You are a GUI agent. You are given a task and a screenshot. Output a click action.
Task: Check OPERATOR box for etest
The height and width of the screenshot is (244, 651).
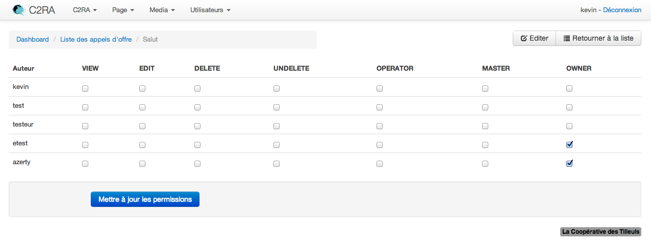tap(380, 145)
